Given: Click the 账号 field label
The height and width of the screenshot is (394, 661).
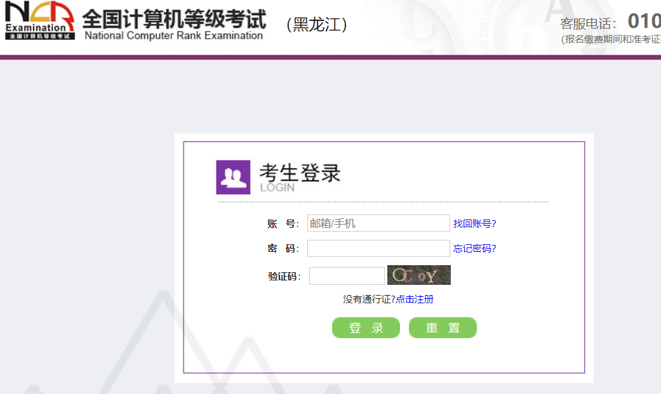Looking at the screenshot, I should pyautogui.click(x=282, y=223).
